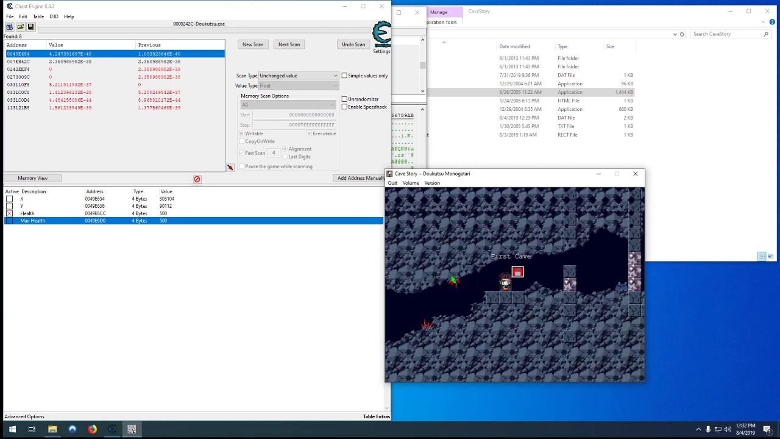This screenshot has width=780, height=439.
Task: Open the Edit menu in Cheat Engine
Action: (x=23, y=16)
